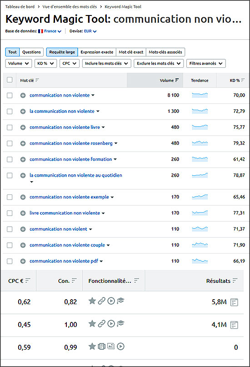Tick checkbox for 'communication non violente rosenberg'
250x367 pixels.
[x=10, y=143]
